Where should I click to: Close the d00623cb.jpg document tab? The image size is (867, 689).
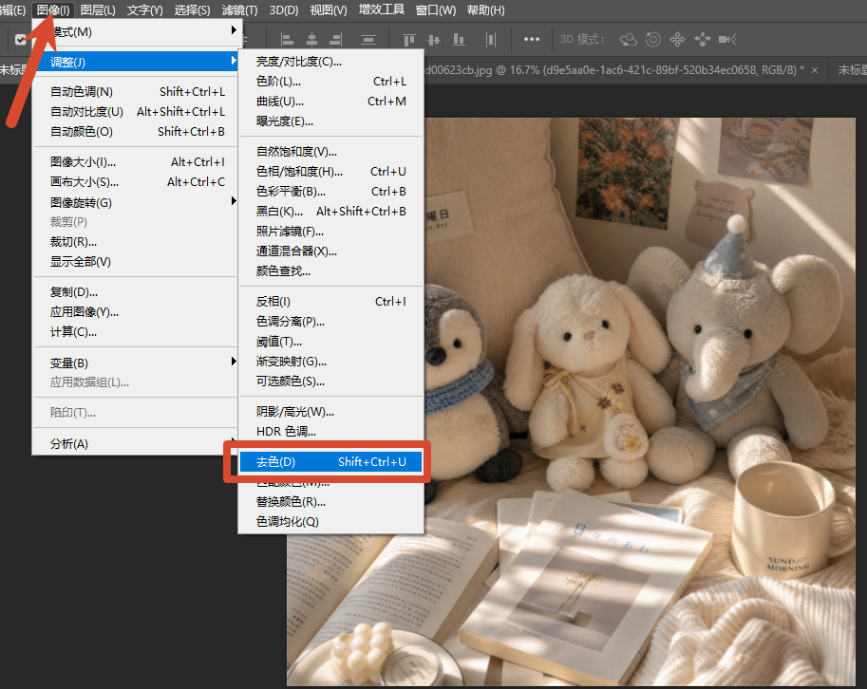pyautogui.click(x=815, y=70)
